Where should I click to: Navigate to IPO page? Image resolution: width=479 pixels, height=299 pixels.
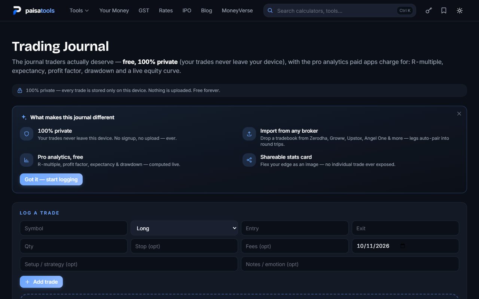pos(187,10)
